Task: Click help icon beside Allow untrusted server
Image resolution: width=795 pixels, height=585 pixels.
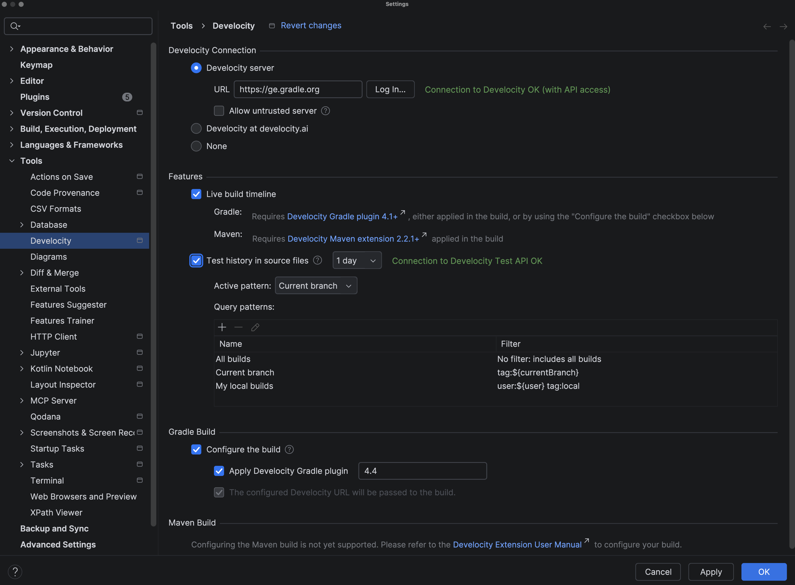Action: [x=326, y=111]
